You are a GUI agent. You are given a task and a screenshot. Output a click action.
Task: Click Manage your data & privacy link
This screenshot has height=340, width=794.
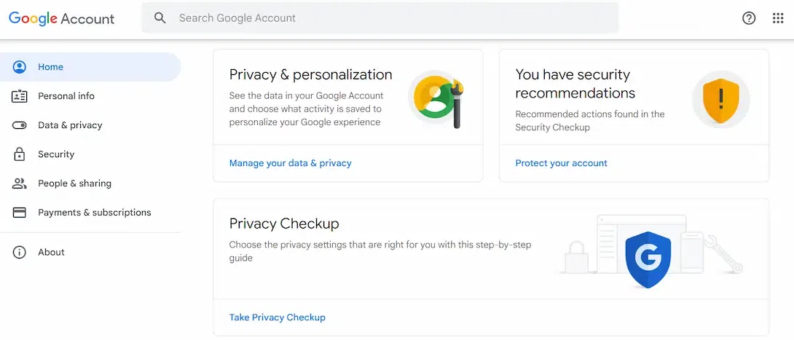click(x=290, y=163)
